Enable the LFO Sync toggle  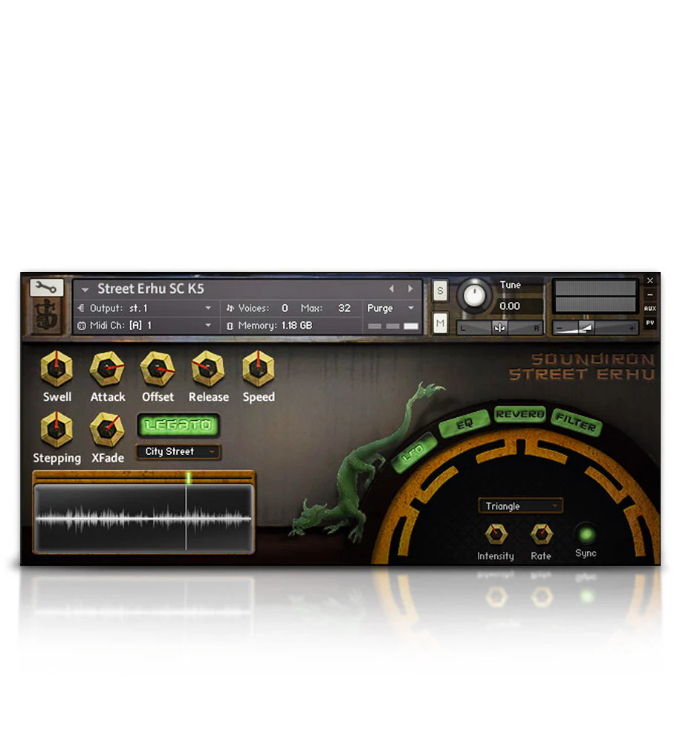[586, 534]
